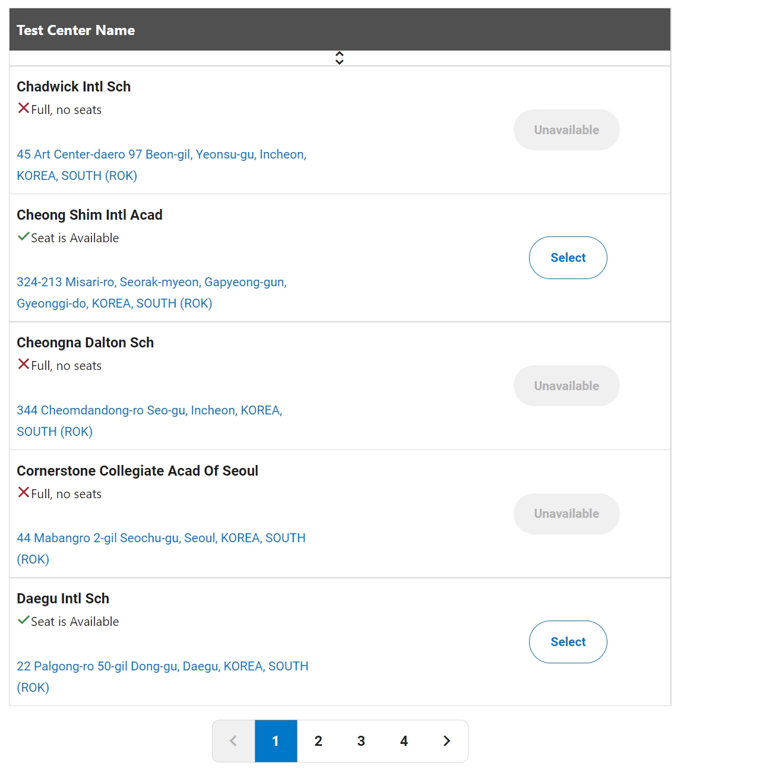Open 324-213 Misari-ro address link
This screenshot has height=769, width=760.
pos(151,293)
